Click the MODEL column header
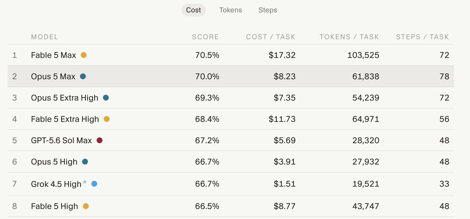Screen dimensions: 470x219 point(45,37)
